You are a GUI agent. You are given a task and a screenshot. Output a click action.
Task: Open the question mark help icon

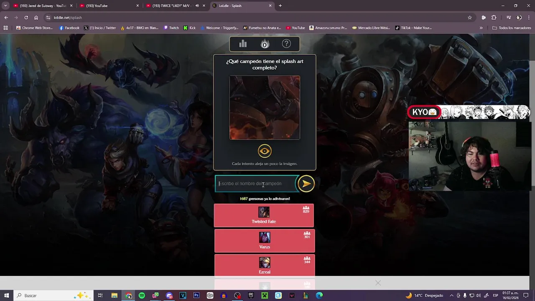click(x=286, y=44)
